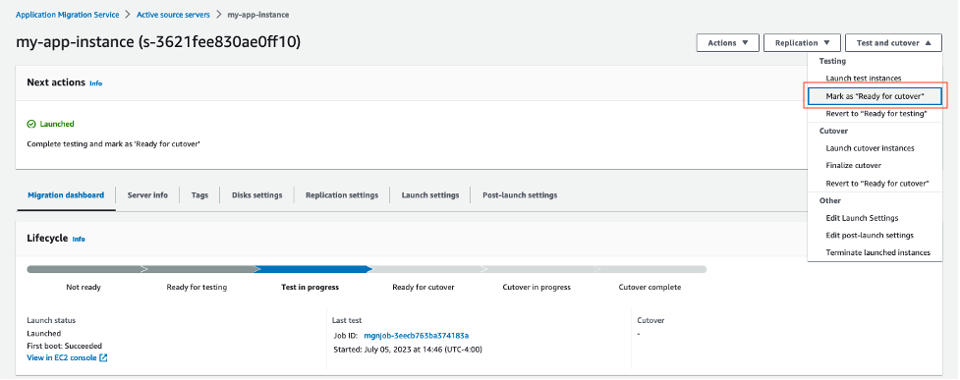
Task: Click the external link icon beside EC2 console
Action: click(x=103, y=358)
